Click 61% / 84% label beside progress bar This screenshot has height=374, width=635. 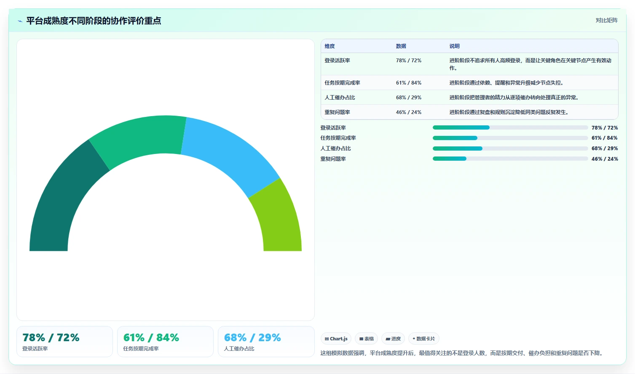[605, 138]
